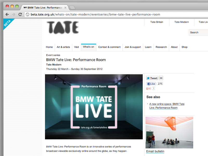Viewport: 208px width, 156px height.
Task: Open the Tate Britain link
Action: (x=157, y=22)
